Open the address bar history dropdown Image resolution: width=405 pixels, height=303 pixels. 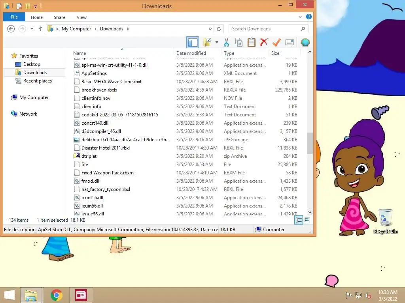pyautogui.click(x=210, y=29)
